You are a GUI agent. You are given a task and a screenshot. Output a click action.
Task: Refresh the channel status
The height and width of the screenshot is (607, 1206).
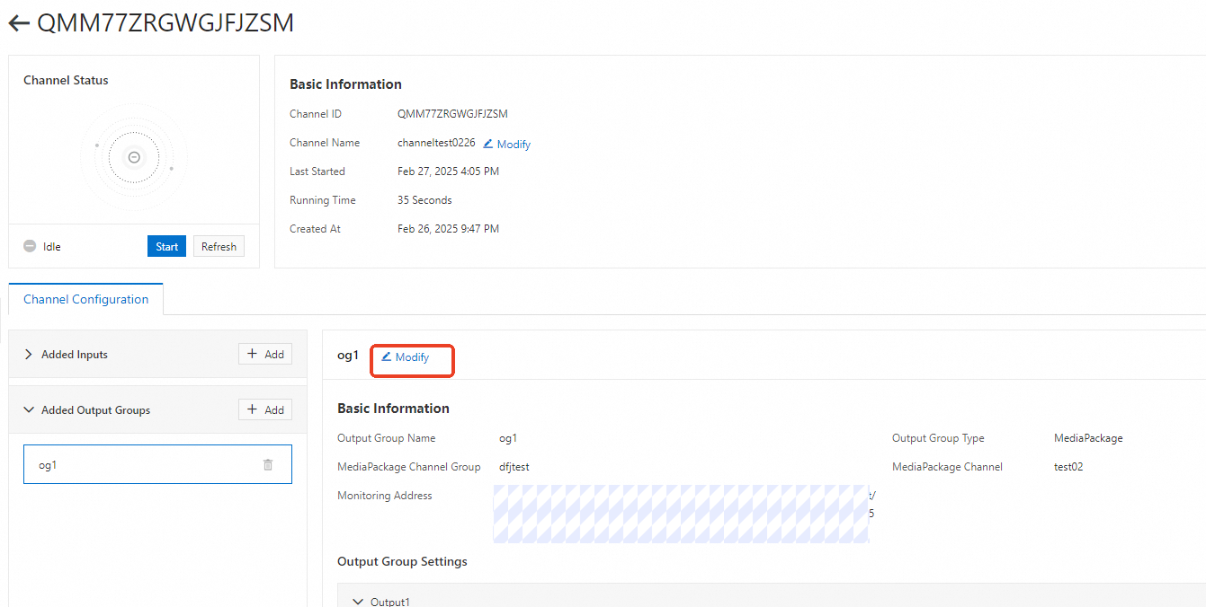[219, 246]
